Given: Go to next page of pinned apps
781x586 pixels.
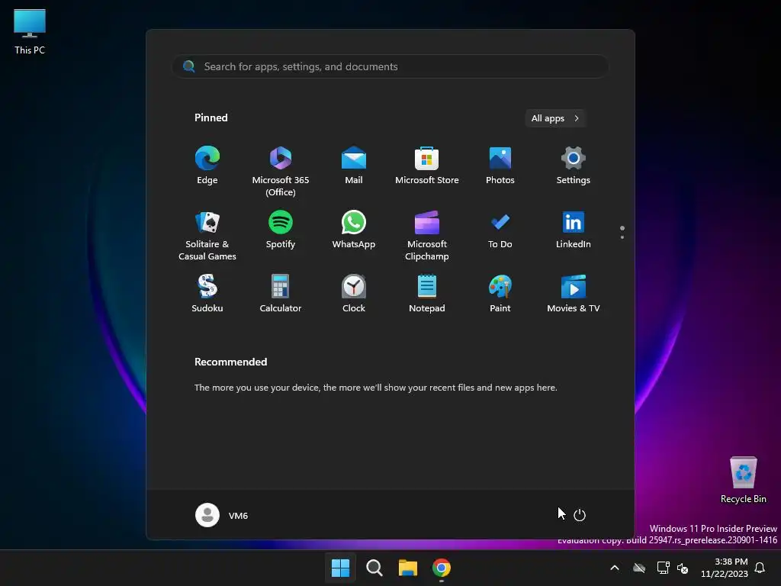Looking at the screenshot, I should [x=622, y=237].
